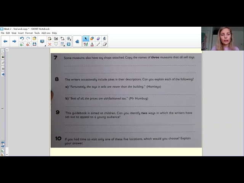Screen dimensions: 244x183
Task: Select the Pens tool
Action: click(86, 44)
